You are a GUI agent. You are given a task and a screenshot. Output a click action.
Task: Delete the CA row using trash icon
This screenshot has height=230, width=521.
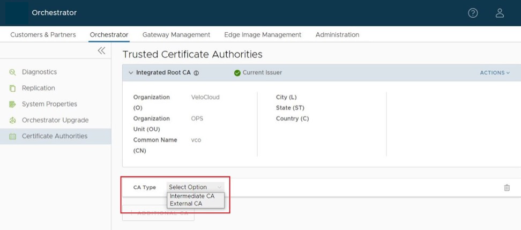[x=507, y=188]
